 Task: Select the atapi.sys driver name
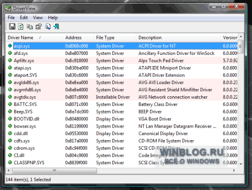(23, 68)
